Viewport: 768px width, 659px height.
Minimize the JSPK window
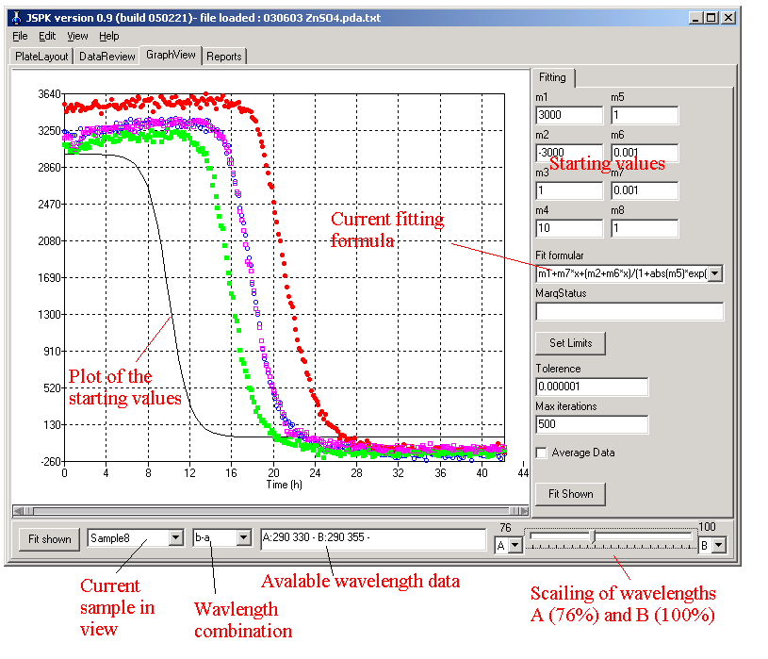click(696, 18)
